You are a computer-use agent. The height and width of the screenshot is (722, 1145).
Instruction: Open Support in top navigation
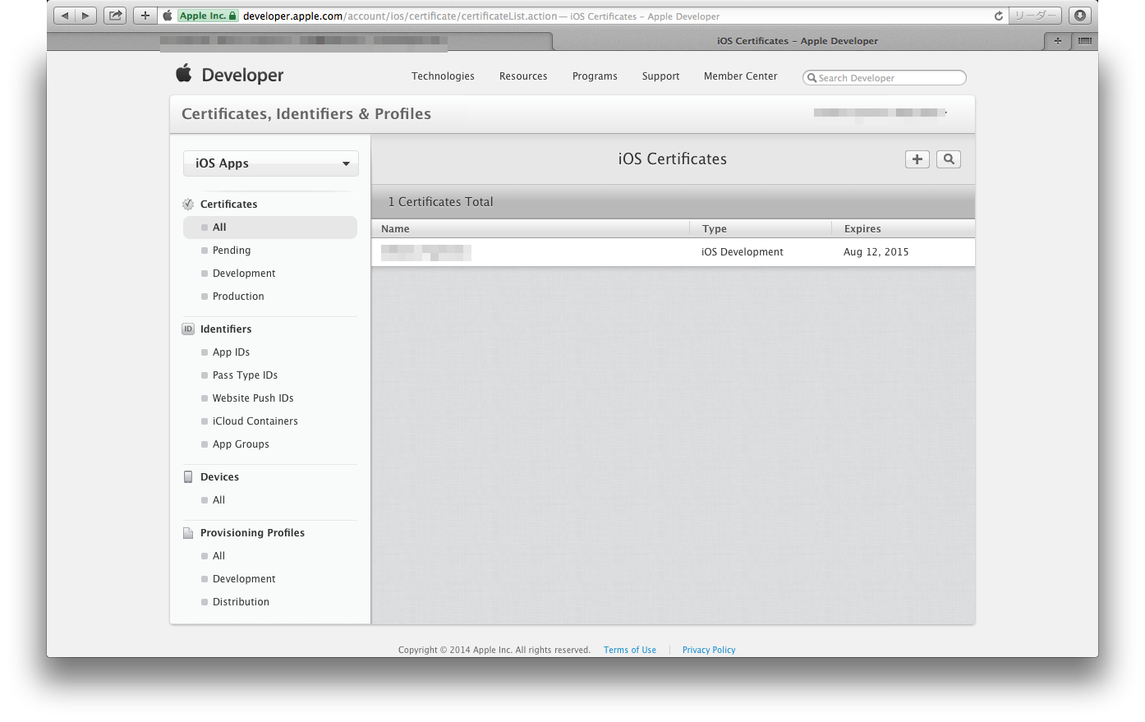(660, 76)
